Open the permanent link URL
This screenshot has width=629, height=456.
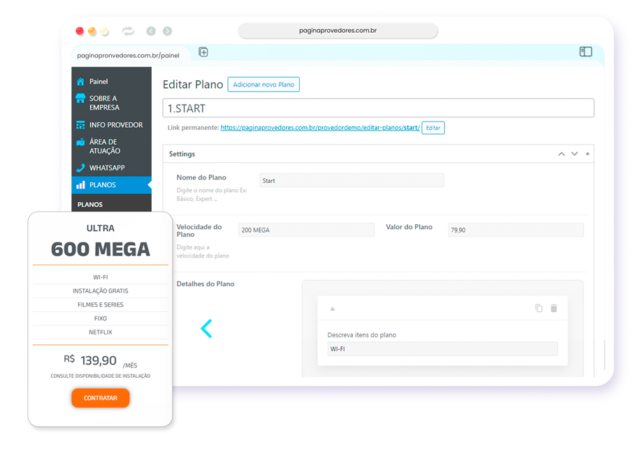point(320,127)
